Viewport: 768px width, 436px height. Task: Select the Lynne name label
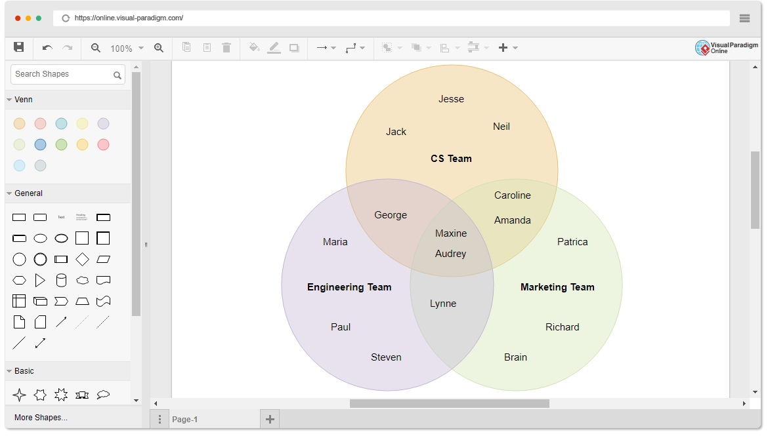click(443, 304)
